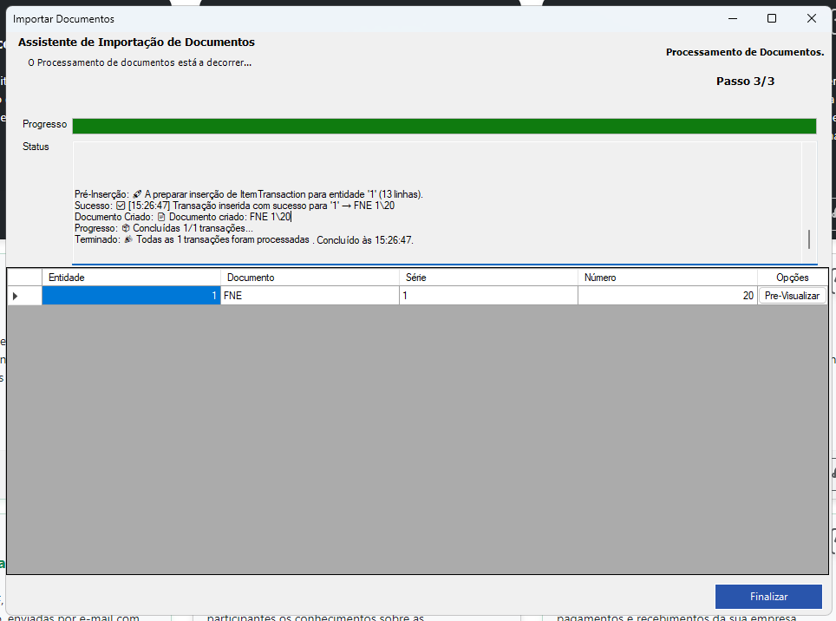
Task: Click the Opções column header
Action: tap(792, 278)
